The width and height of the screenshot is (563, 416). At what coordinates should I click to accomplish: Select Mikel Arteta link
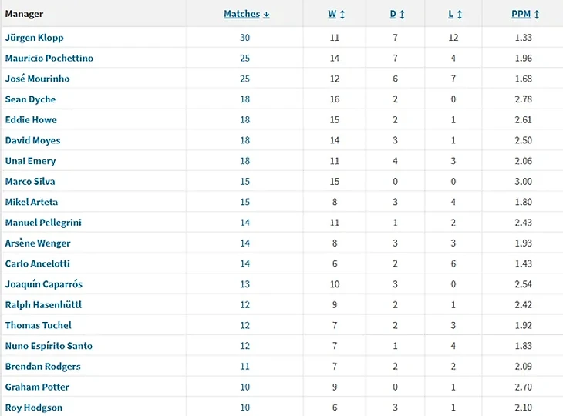[32, 202]
